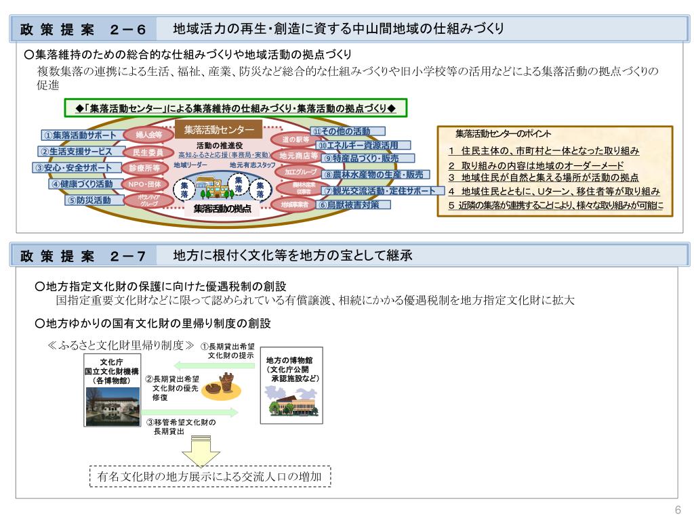Click the ≪ふるさと文化財里帰り制度≫ caption

click(x=121, y=345)
